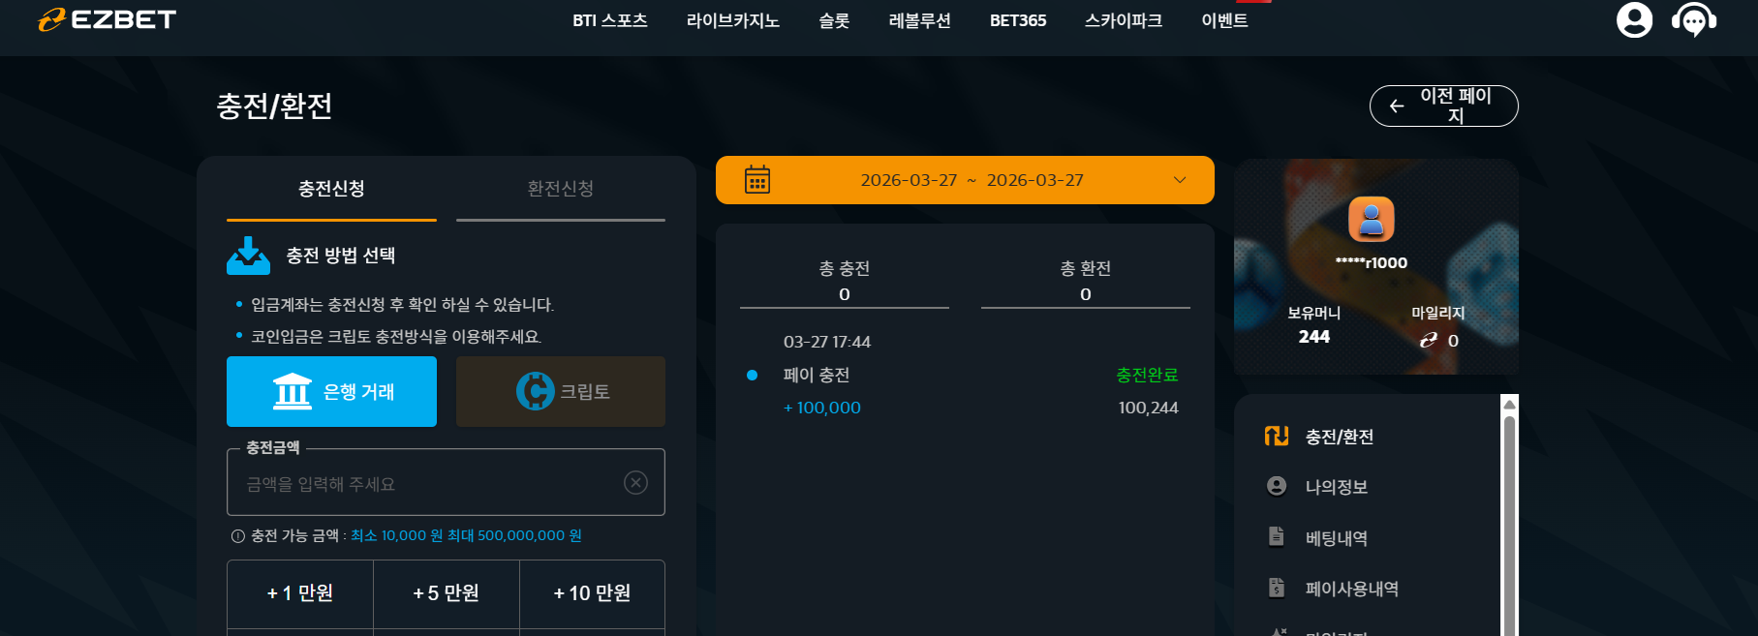Image resolution: width=1758 pixels, height=636 pixels.
Task: Select 크립토 deposit method
Action: pos(561,391)
